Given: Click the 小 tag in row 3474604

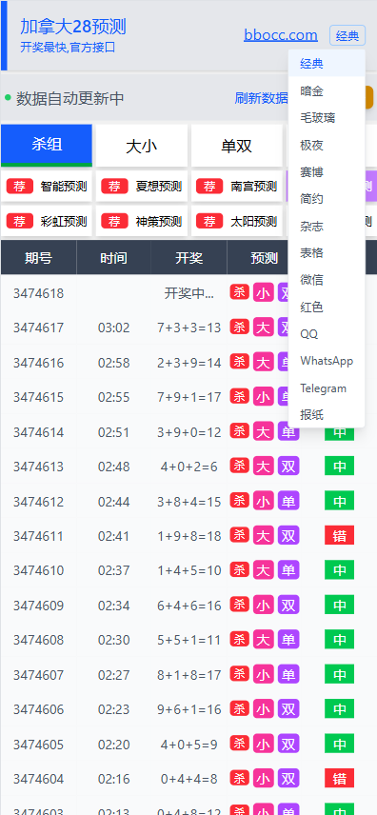Looking at the screenshot, I should click(264, 779).
